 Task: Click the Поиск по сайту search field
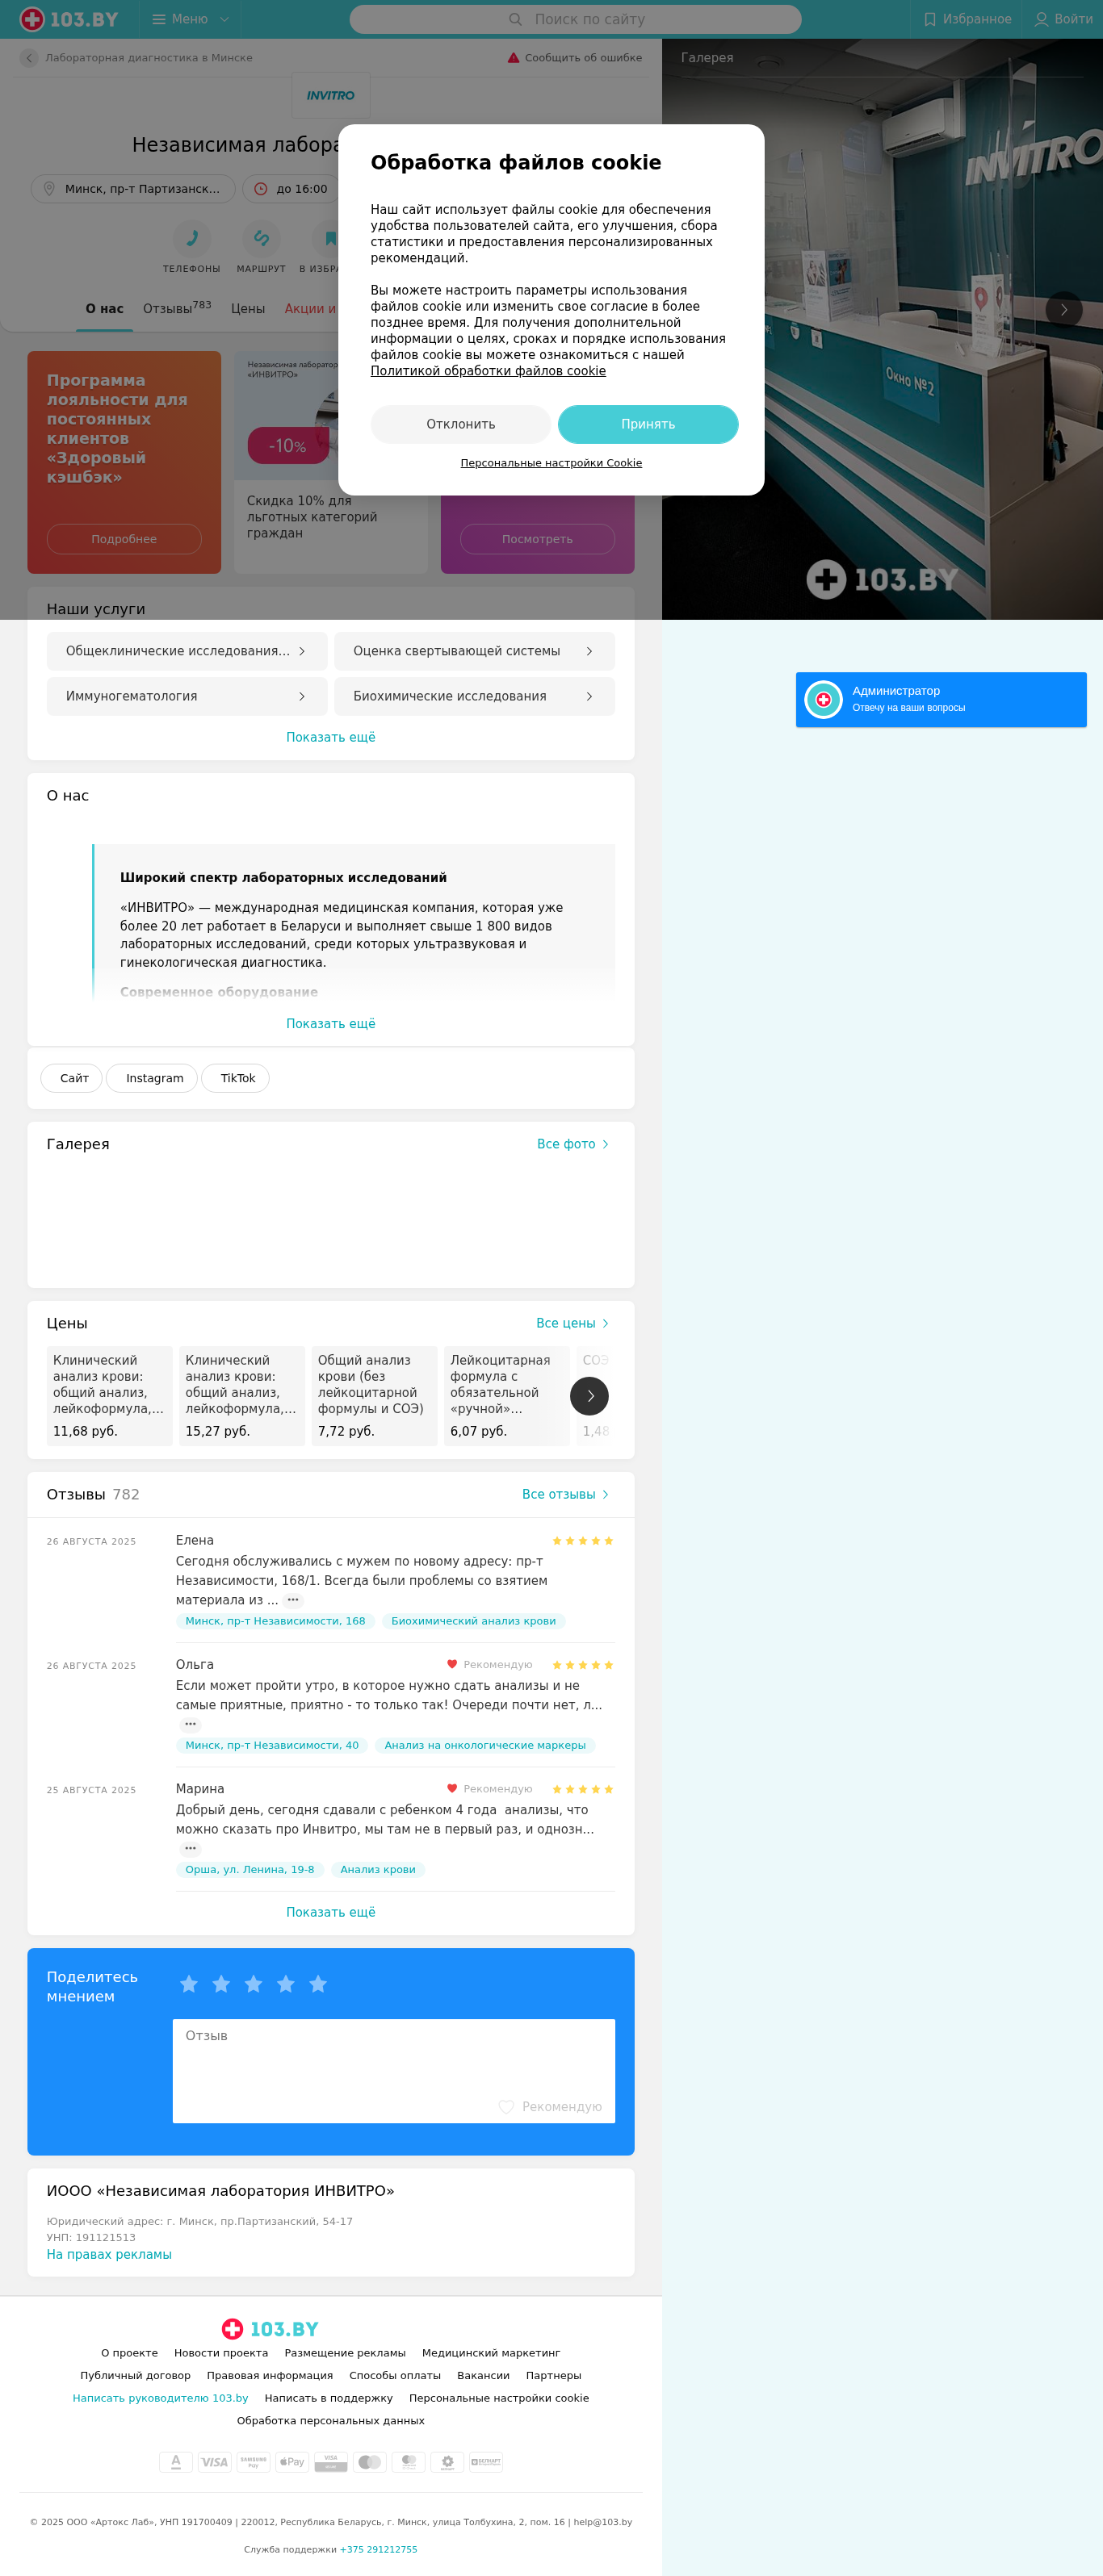[576, 19]
